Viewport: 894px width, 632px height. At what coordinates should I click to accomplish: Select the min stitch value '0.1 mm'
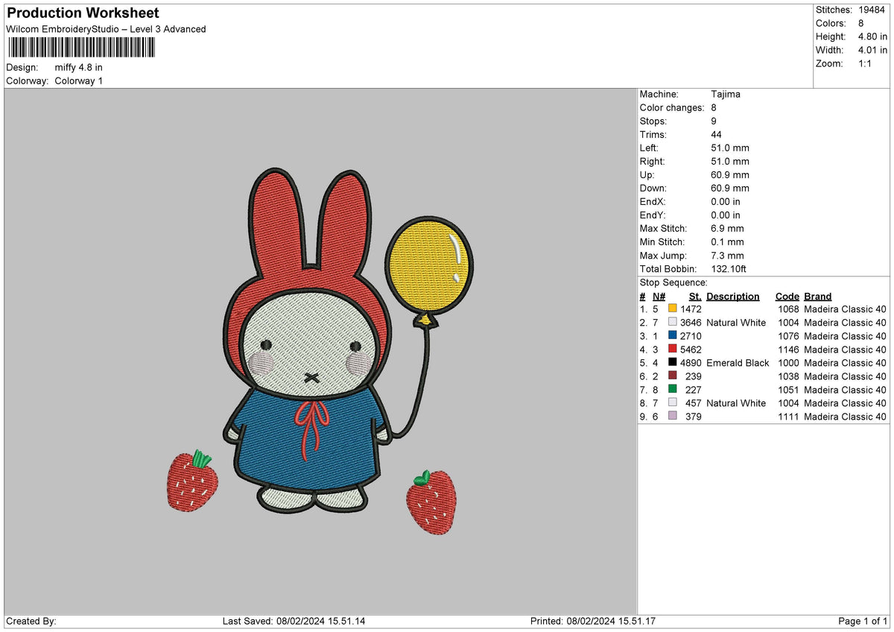click(x=728, y=242)
